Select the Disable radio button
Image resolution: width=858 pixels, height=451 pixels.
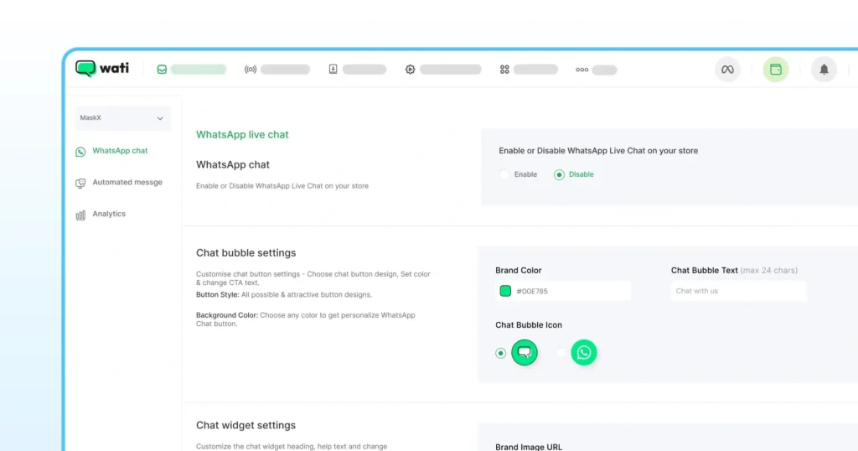tap(559, 174)
